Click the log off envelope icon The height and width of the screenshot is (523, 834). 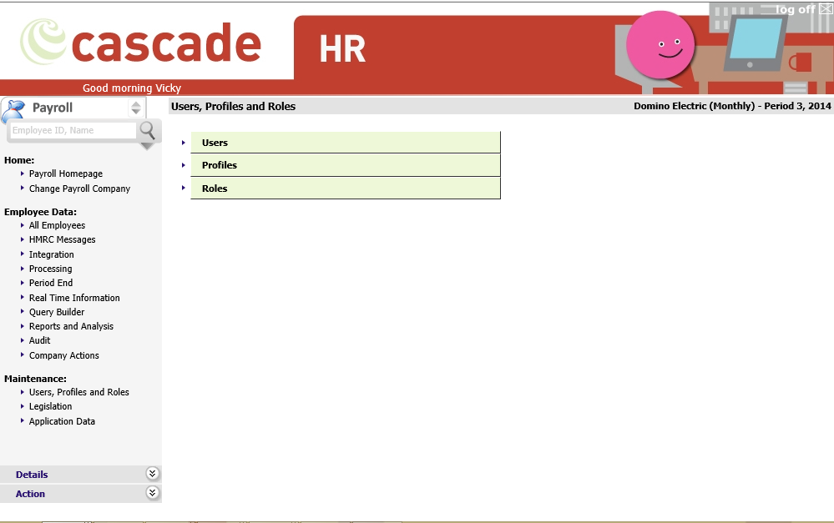(826, 8)
